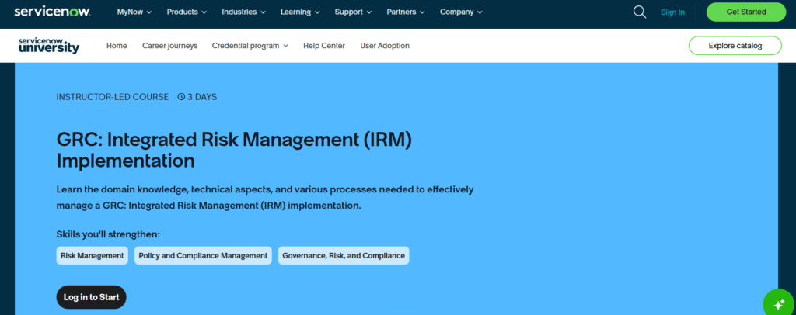Open the Credential program dropdown
This screenshot has width=796, height=315.
click(x=250, y=46)
